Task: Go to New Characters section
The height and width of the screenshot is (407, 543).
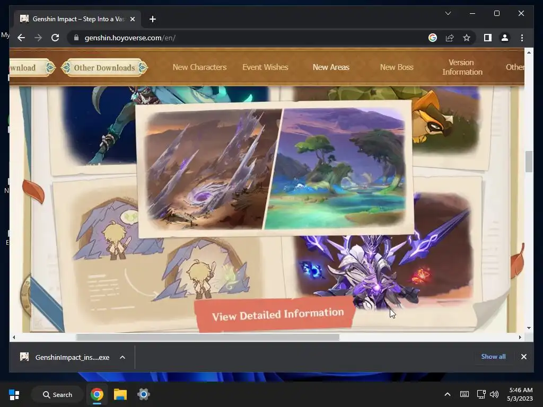Action: click(x=199, y=67)
